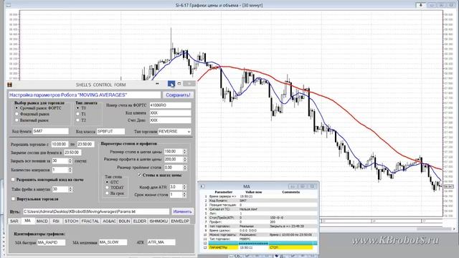Open the 'Тип торговли' REVERSE dropdown
The height and width of the screenshot is (258, 459).
189,132
